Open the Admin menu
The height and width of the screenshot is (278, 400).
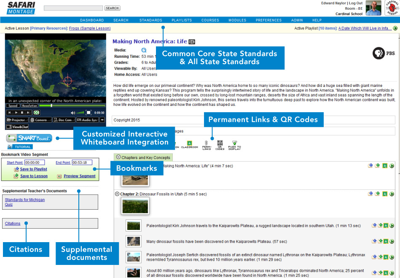[297, 20]
